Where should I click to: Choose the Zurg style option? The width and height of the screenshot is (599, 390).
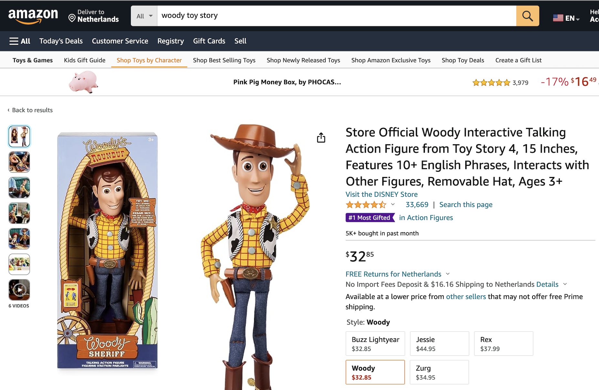(x=439, y=372)
